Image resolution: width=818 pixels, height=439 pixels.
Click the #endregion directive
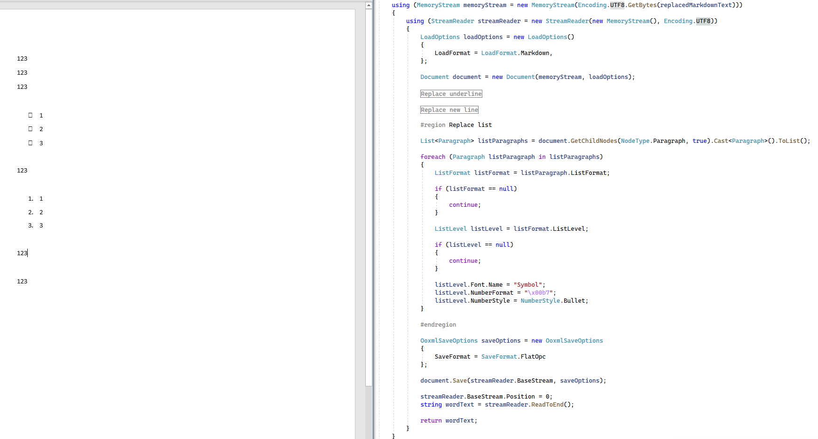point(438,325)
